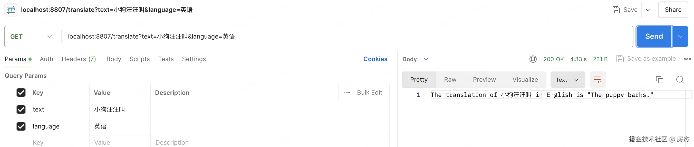694x147 pixels.
Task: Switch to the Headers tab
Action: [x=79, y=59]
